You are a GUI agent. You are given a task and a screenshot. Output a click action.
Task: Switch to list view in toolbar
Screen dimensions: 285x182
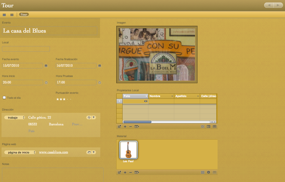[x=4, y=15]
